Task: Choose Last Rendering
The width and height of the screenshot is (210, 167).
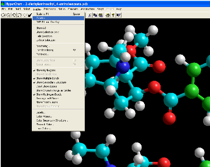Action: pos(58,50)
